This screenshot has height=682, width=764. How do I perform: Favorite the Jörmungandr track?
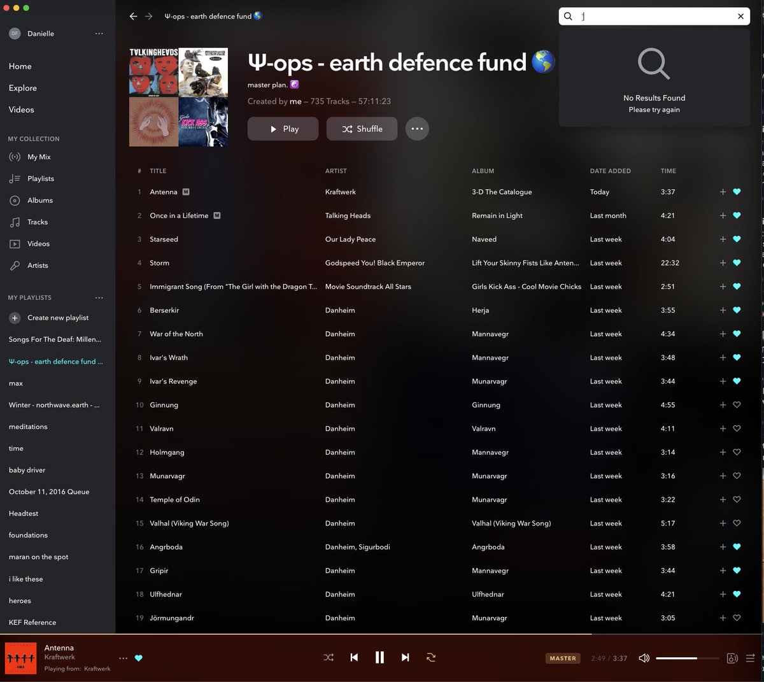pyautogui.click(x=737, y=618)
